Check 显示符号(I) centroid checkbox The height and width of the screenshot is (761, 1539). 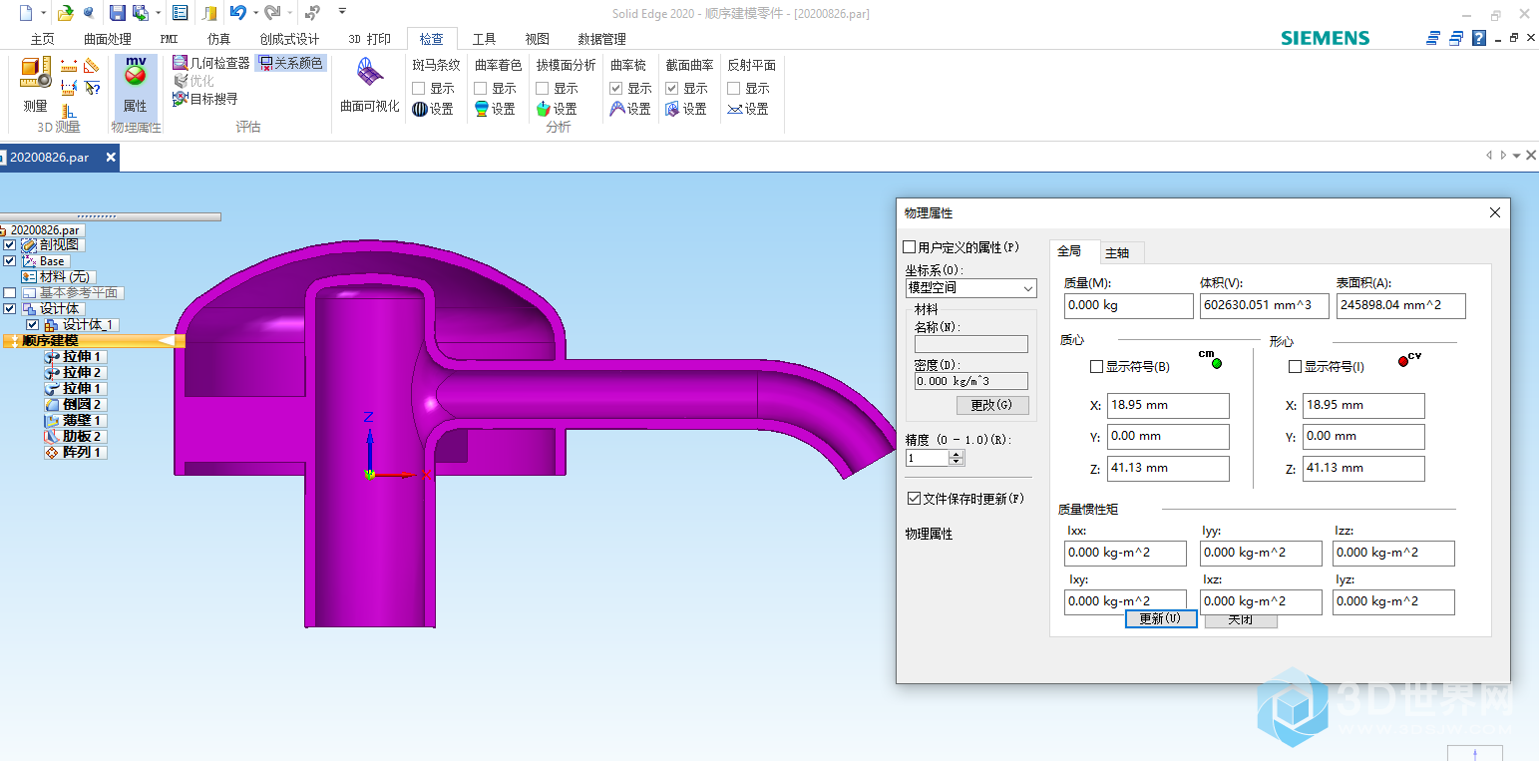point(1295,367)
